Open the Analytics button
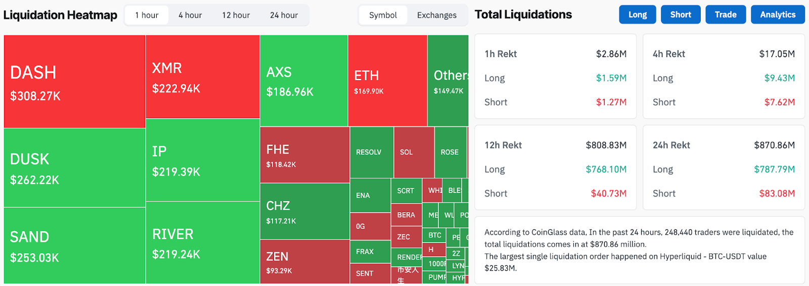The width and height of the screenshot is (809, 286). point(778,15)
